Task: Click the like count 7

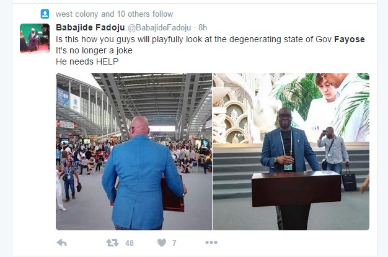Action: (x=174, y=243)
